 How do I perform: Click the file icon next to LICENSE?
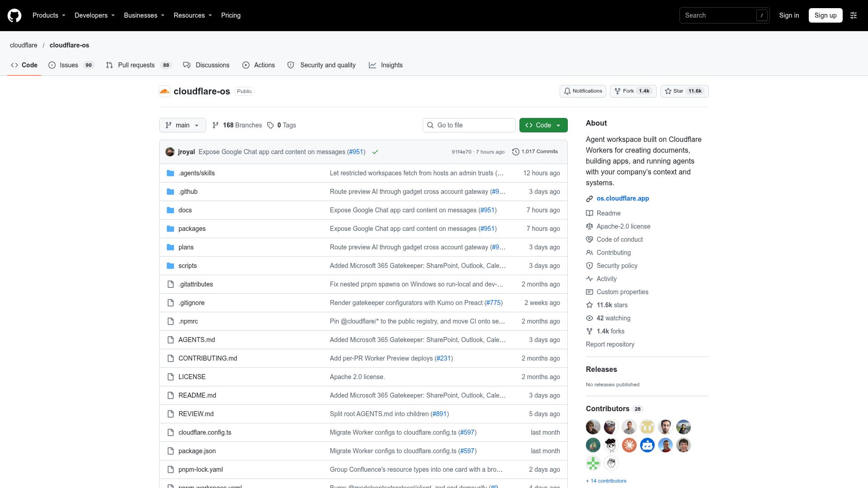(170, 377)
